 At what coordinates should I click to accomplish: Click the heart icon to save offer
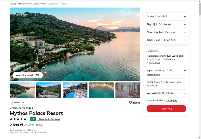click(x=131, y=103)
